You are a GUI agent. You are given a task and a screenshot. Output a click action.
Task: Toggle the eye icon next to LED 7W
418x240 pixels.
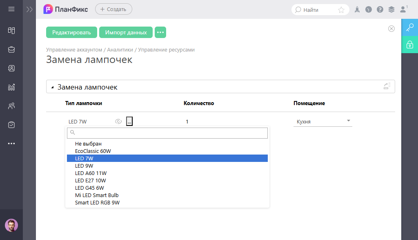118,121
